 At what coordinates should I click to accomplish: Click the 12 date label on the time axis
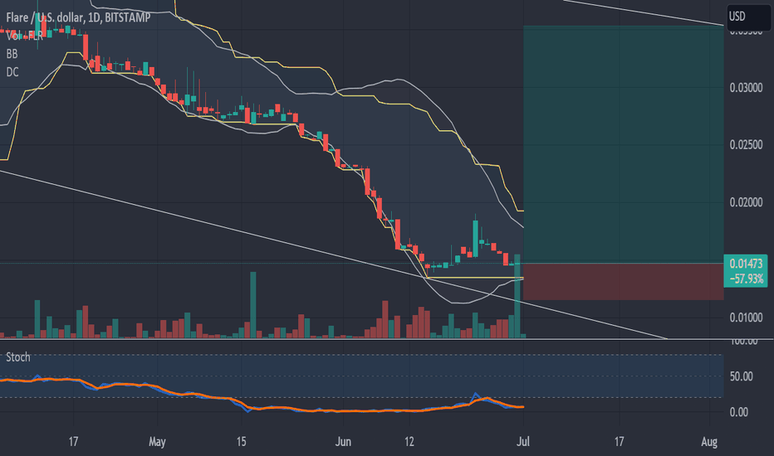click(x=409, y=442)
